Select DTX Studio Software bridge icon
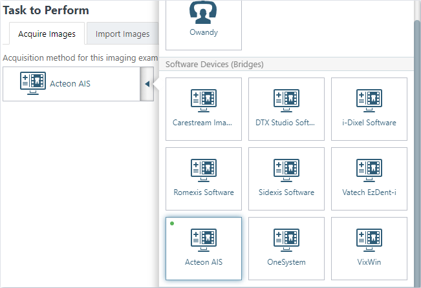The image size is (421, 288). [x=286, y=101]
